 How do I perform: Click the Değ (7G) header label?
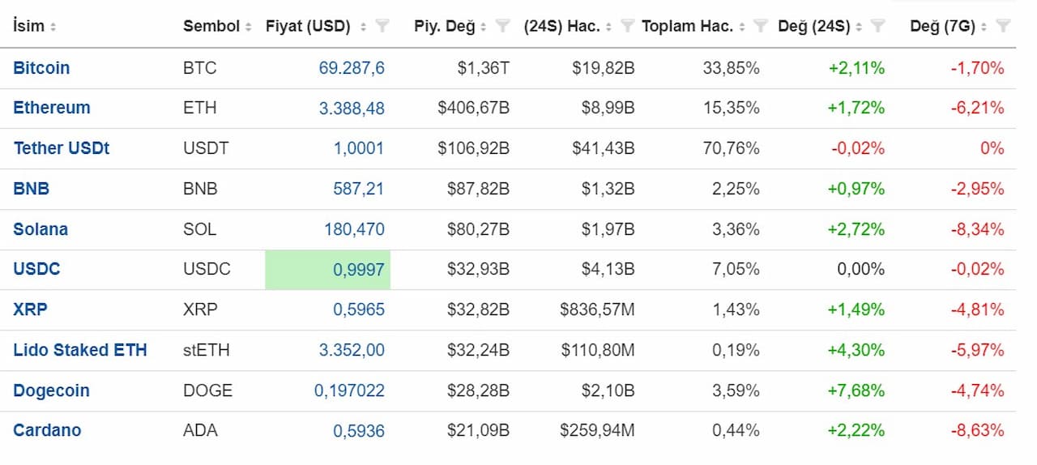pyautogui.click(x=942, y=26)
